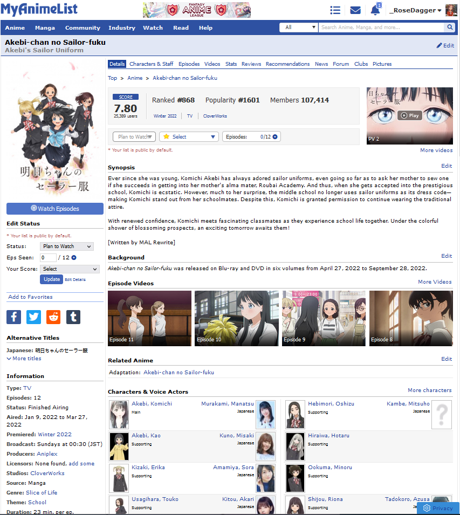The height and width of the screenshot is (515, 460).
Task: Open Ookuma, Minoru character portrait
Action: 295,478
